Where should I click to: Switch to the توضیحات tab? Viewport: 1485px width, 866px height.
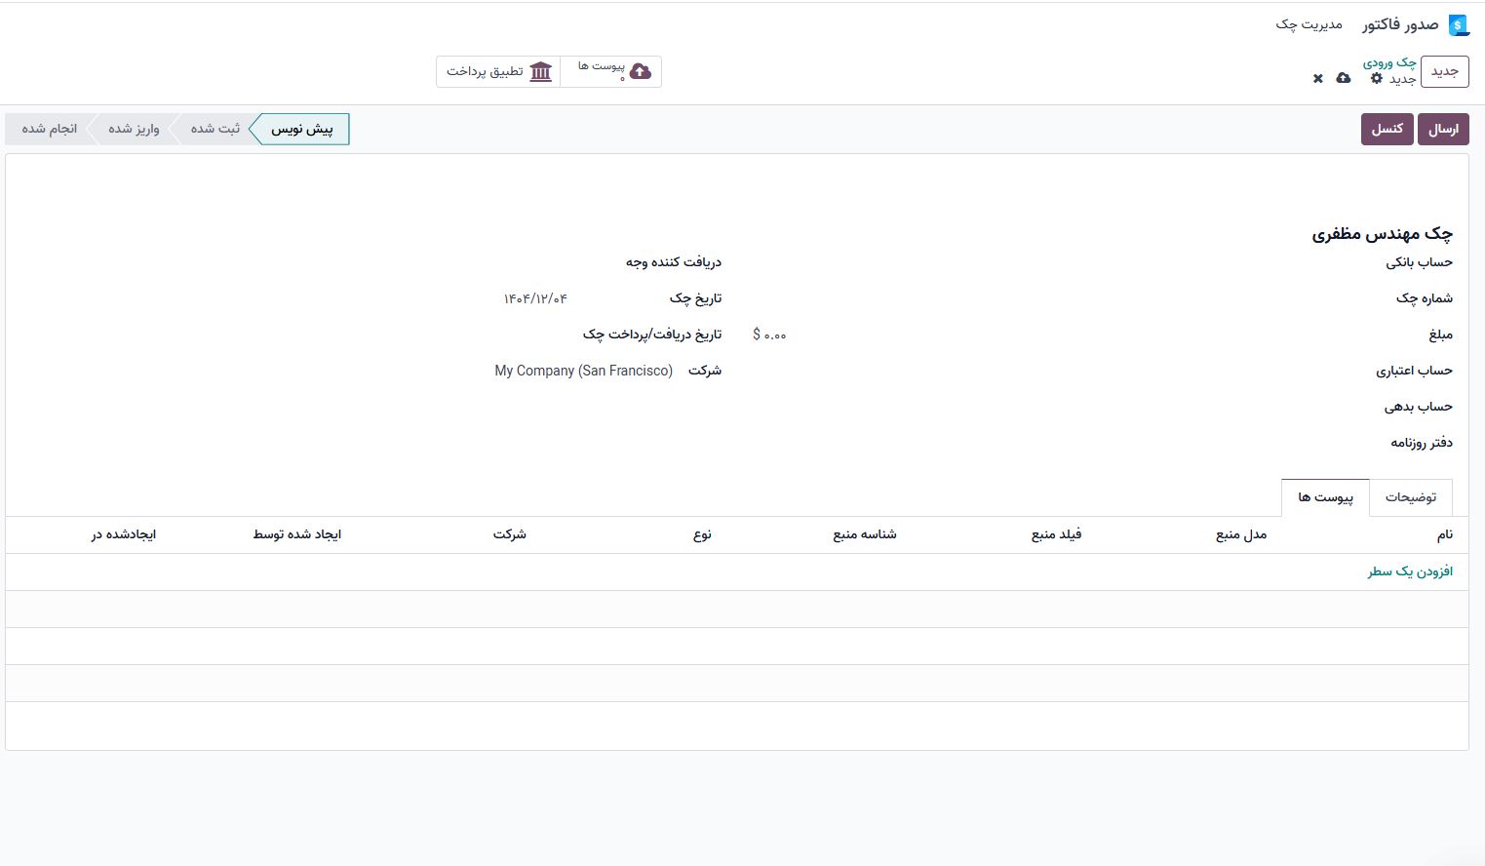tap(1411, 497)
